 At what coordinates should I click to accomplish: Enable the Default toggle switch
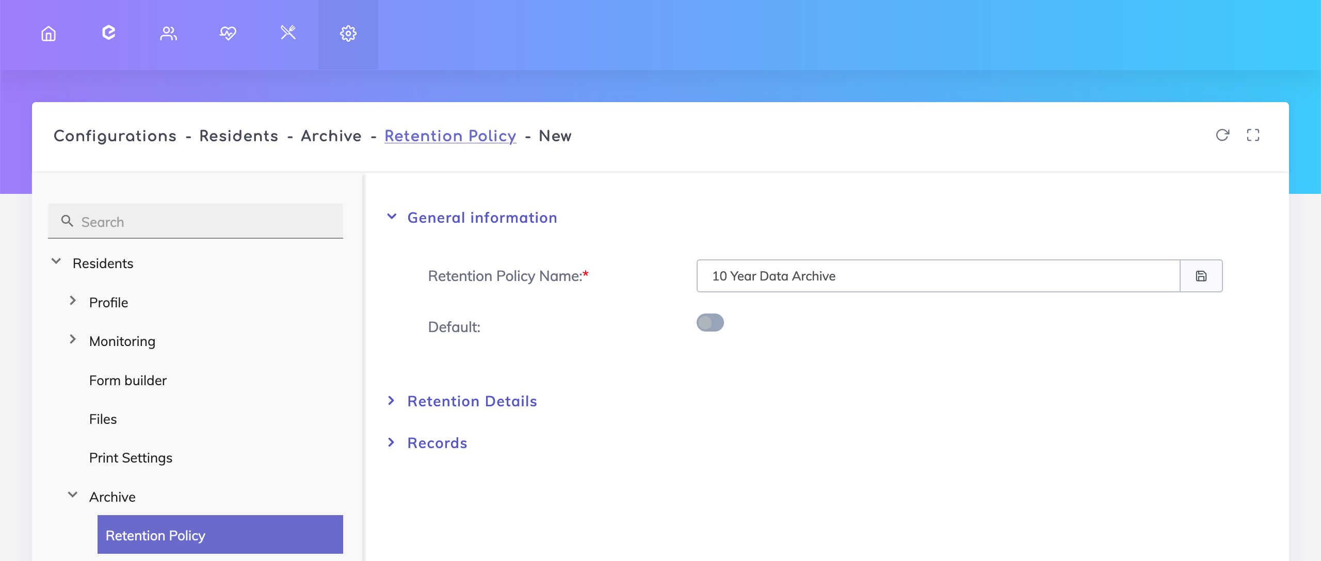point(710,323)
